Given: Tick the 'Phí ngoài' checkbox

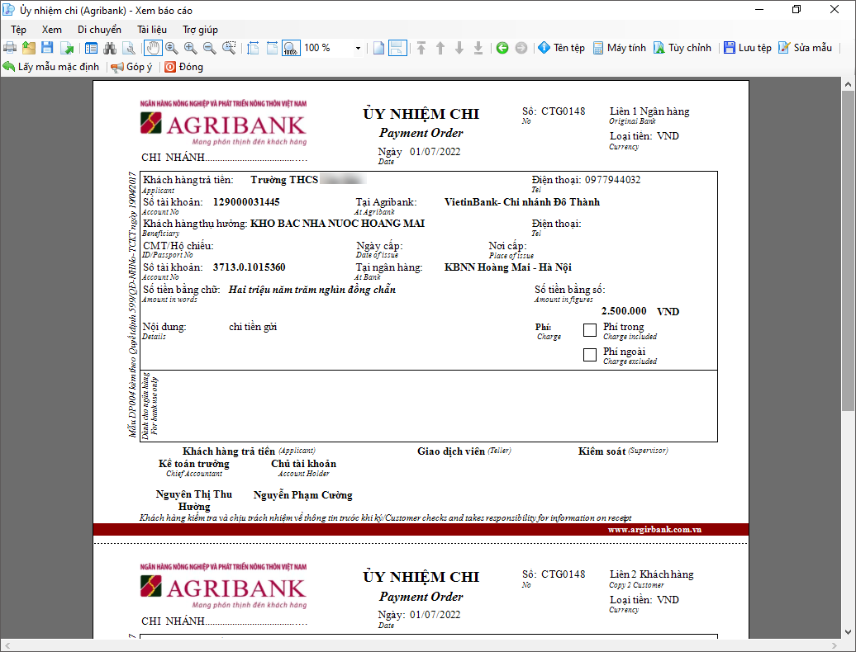Looking at the screenshot, I should pyautogui.click(x=589, y=355).
